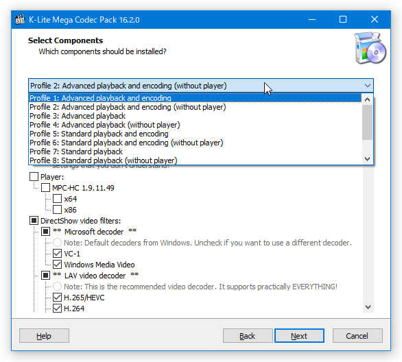Toggle the DirectShow video filters group checkbox
Screen dimensions: 402x362
pyautogui.click(x=34, y=221)
